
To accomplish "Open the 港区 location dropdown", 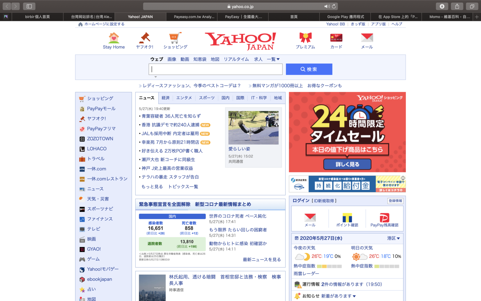I will click(x=393, y=238).
